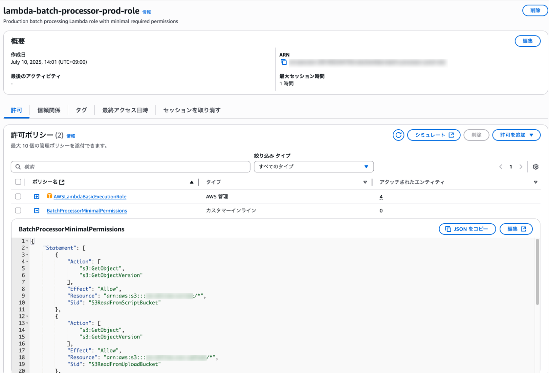This screenshot has width=549, height=373.
Task: Click the AWSLambdaBasicExecutionRole orange box icon
Action: coord(49,196)
